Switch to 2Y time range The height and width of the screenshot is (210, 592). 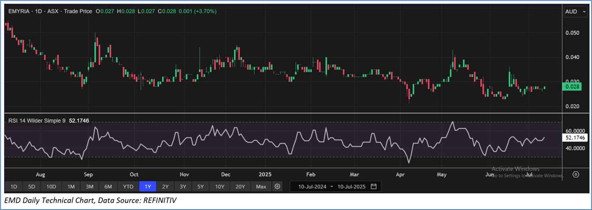pos(165,187)
